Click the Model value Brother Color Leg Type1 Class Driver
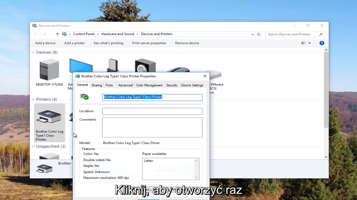Screen dimensions: 357x200 [x=131, y=143]
